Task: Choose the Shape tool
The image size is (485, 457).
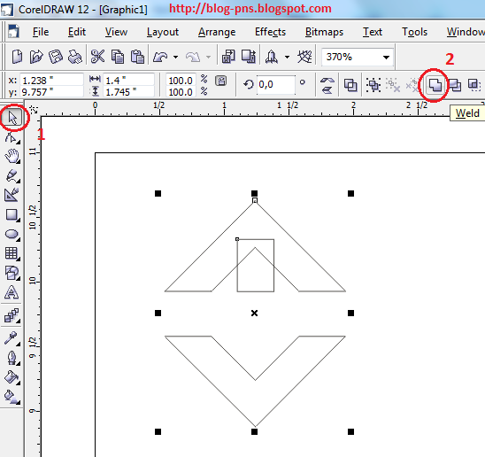Action: 12,137
